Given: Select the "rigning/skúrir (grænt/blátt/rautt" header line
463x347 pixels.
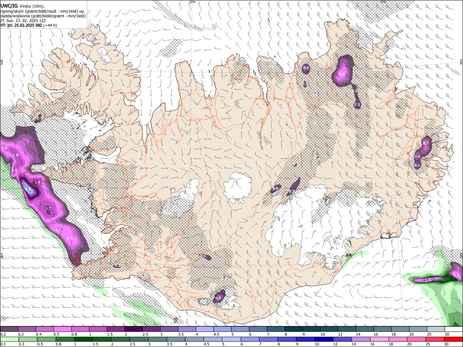Looking at the screenshot, I should pos(42,11).
